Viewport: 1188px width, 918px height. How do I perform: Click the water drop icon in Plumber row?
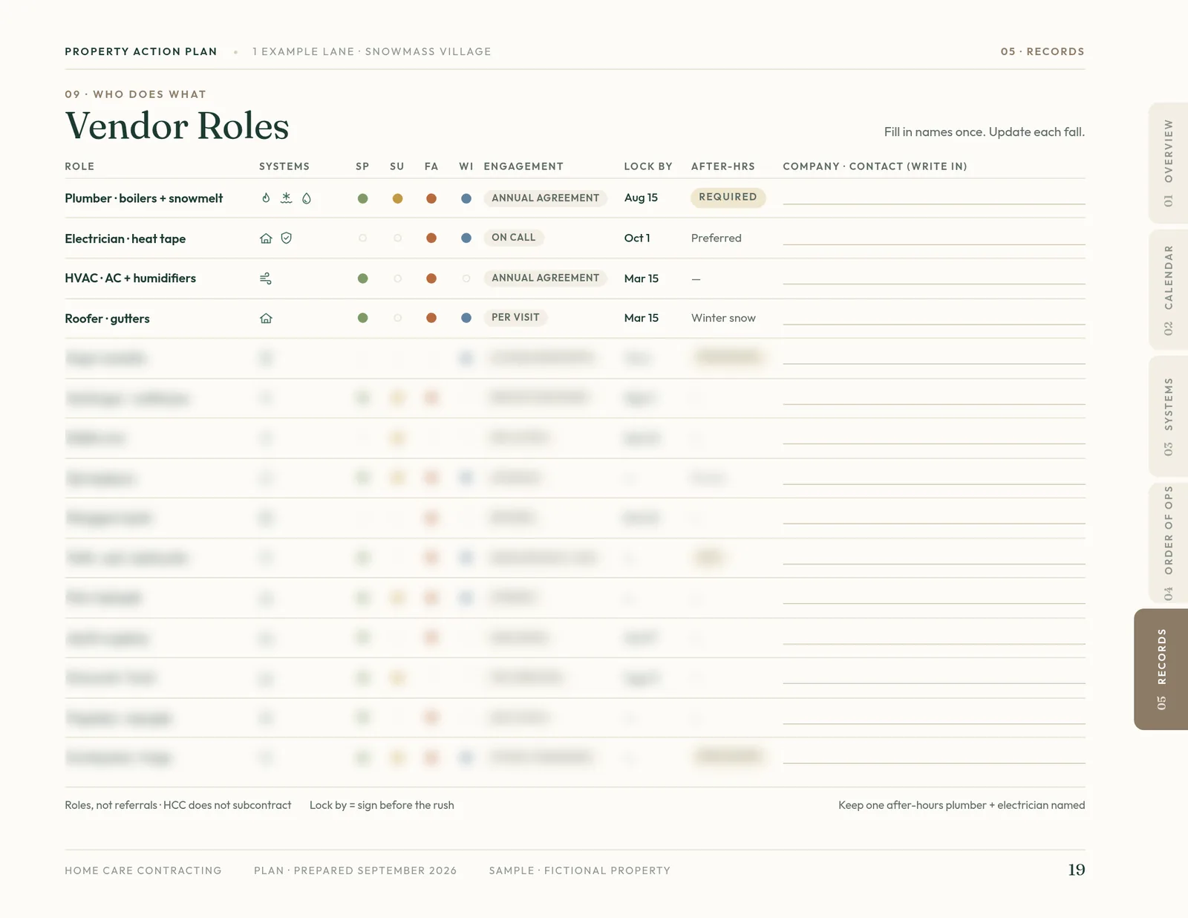(x=307, y=198)
